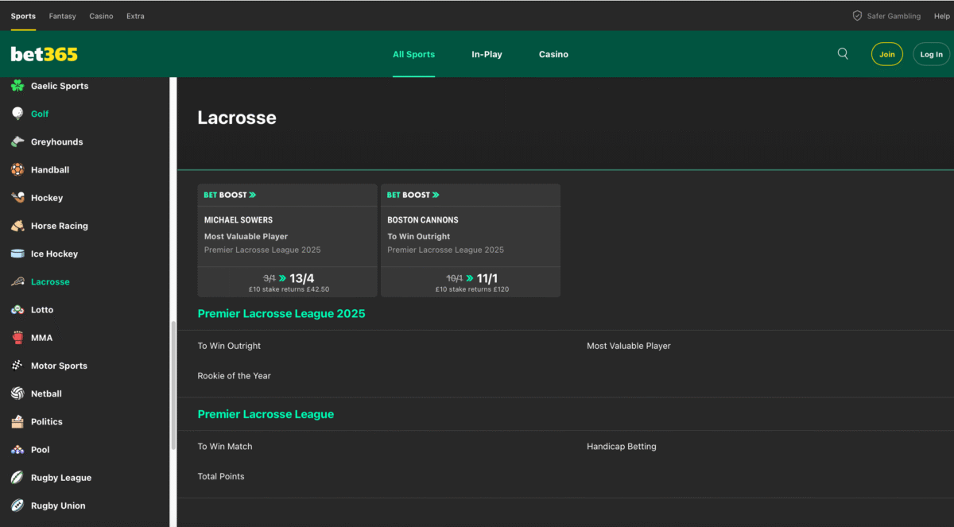Click the Premier Lacrosse League heading

tap(266, 414)
